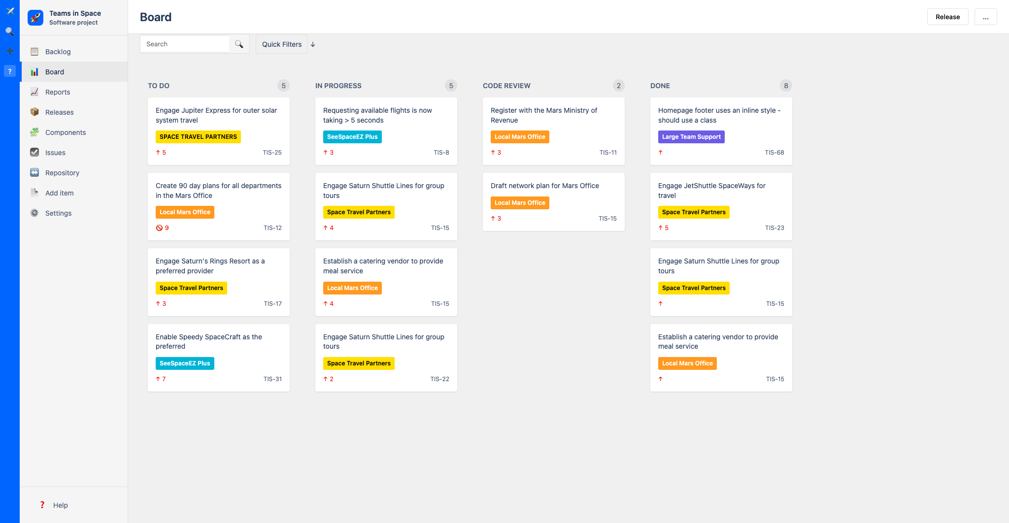The width and height of the screenshot is (1009, 523).
Task: Click the Teams in Space rocket project icon
Action: [35, 18]
